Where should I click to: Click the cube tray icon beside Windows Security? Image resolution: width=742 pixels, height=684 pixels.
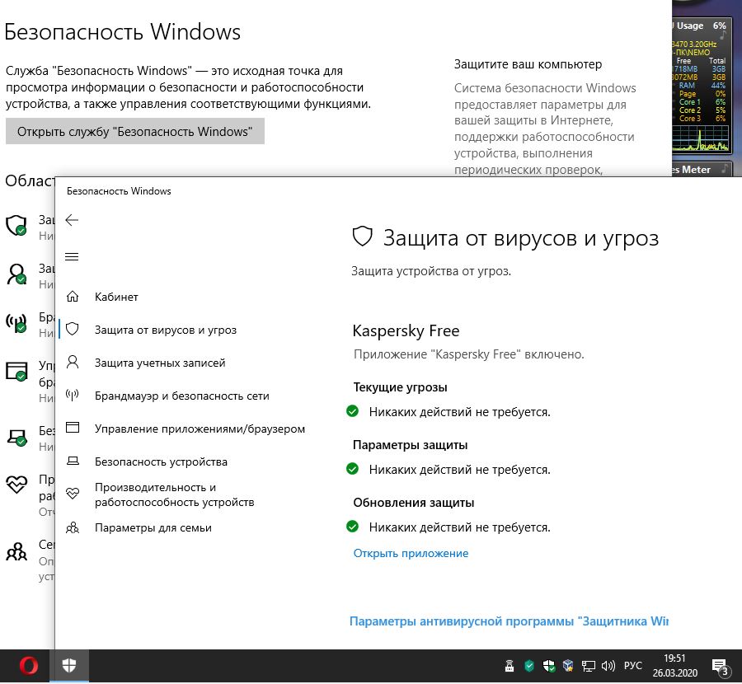pos(568,666)
